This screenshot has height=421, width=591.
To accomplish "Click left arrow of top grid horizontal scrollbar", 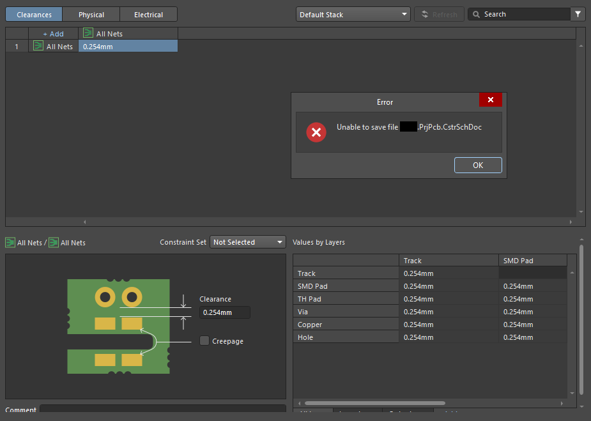I will point(84,222).
